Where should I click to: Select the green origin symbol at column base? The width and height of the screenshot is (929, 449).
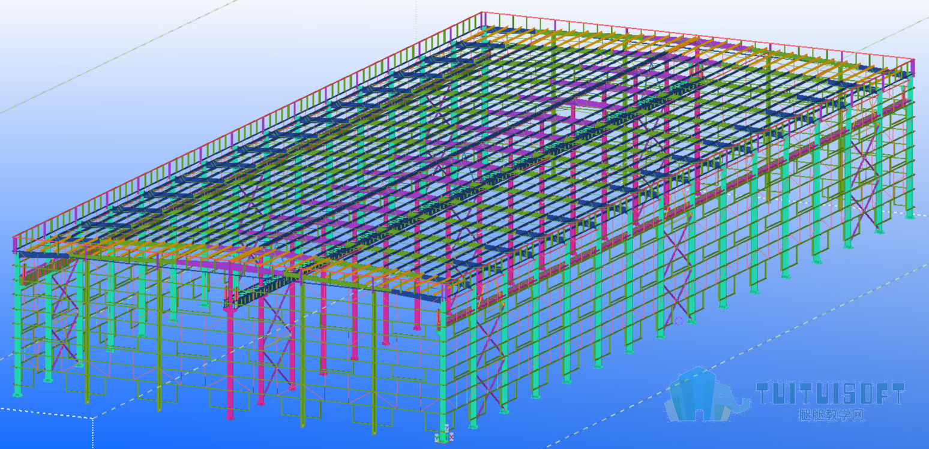(443, 439)
